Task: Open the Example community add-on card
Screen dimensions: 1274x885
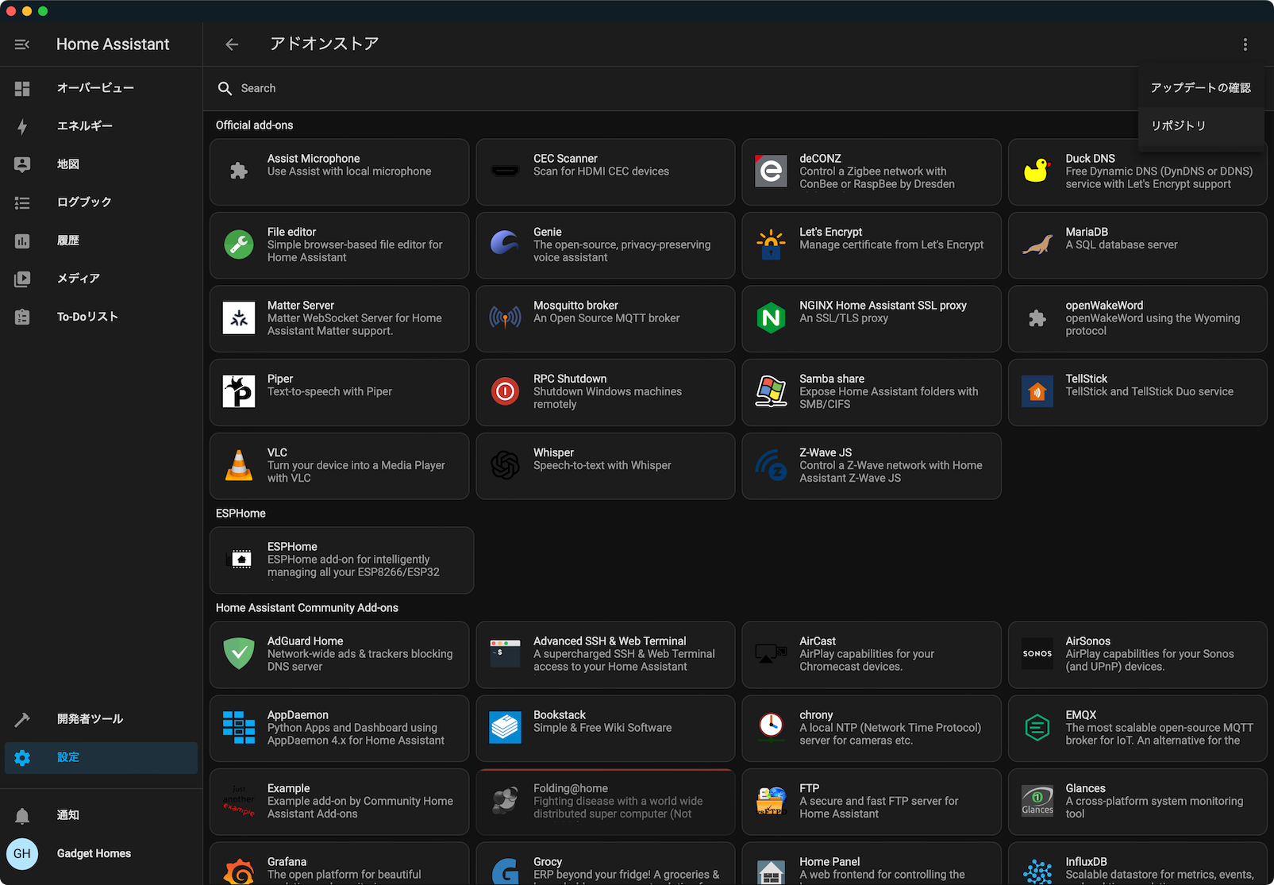Action: [x=339, y=802]
